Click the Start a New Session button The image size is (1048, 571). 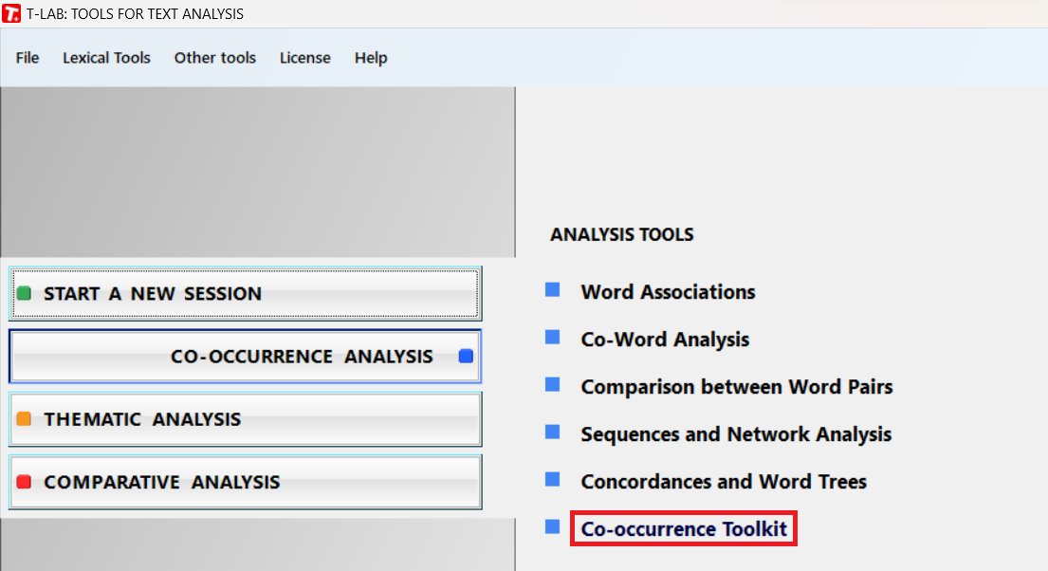pyautogui.click(x=246, y=293)
